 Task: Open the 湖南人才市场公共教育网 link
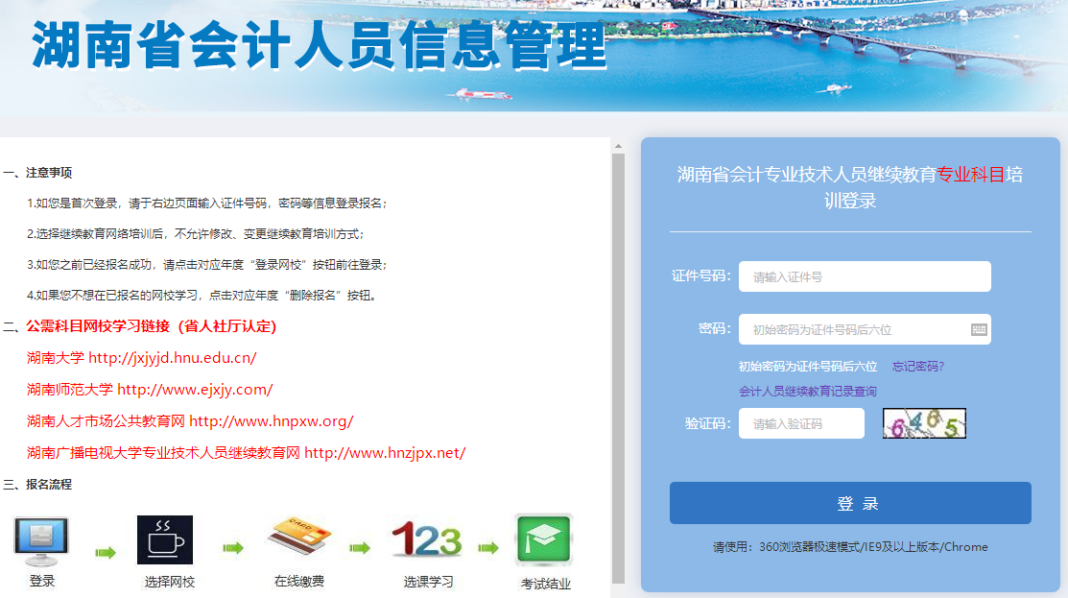click(188, 420)
